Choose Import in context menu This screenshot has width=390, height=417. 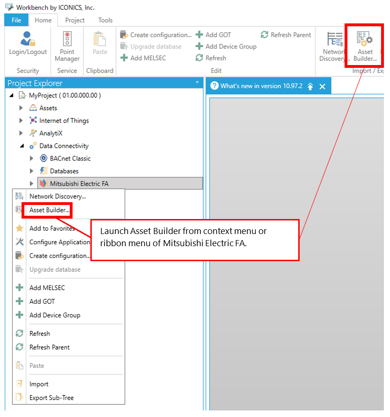(69, 384)
